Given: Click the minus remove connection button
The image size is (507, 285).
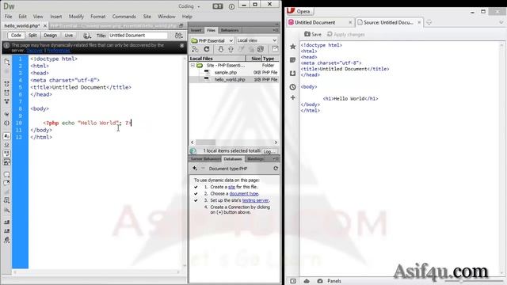Looking at the screenshot, I should click(203, 169).
